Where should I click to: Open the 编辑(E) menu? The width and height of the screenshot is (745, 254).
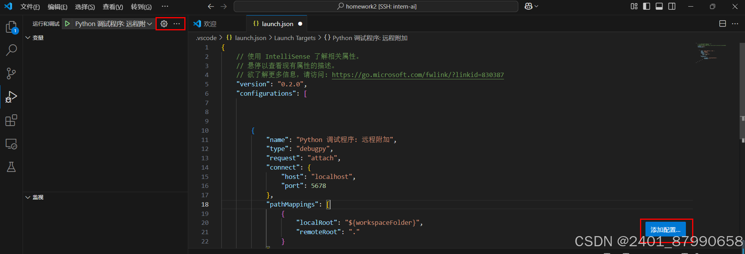coord(58,7)
